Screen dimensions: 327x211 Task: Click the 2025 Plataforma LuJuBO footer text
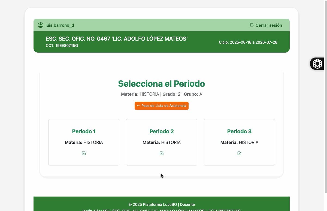click(x=161, y=204)
